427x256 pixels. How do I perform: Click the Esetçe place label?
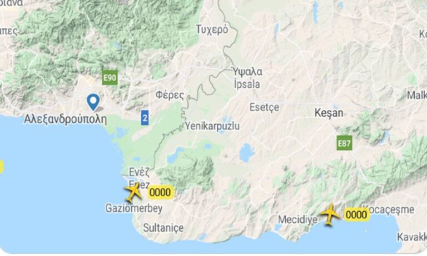tap(265, 107)
